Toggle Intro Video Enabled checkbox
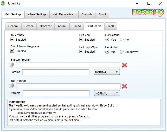 12,40
